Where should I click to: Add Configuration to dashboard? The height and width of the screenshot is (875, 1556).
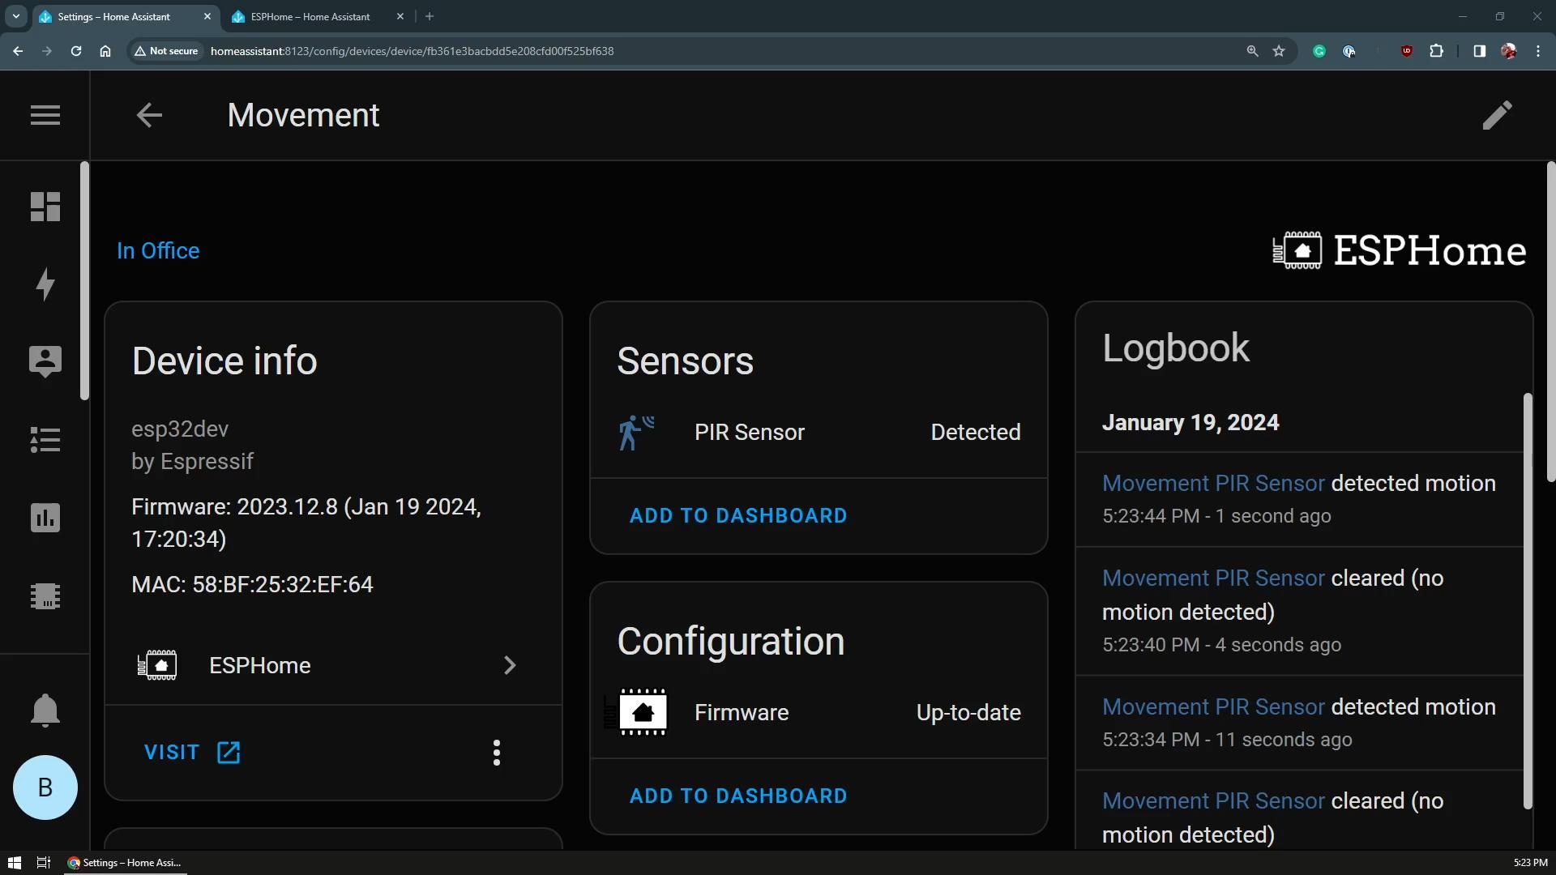pos(738,796)
